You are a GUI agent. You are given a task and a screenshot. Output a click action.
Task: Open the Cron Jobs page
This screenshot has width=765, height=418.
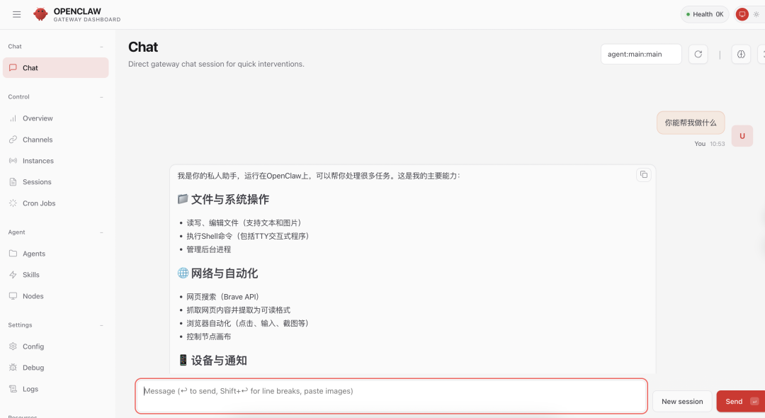pyautogui.click(x=38, y=203)
